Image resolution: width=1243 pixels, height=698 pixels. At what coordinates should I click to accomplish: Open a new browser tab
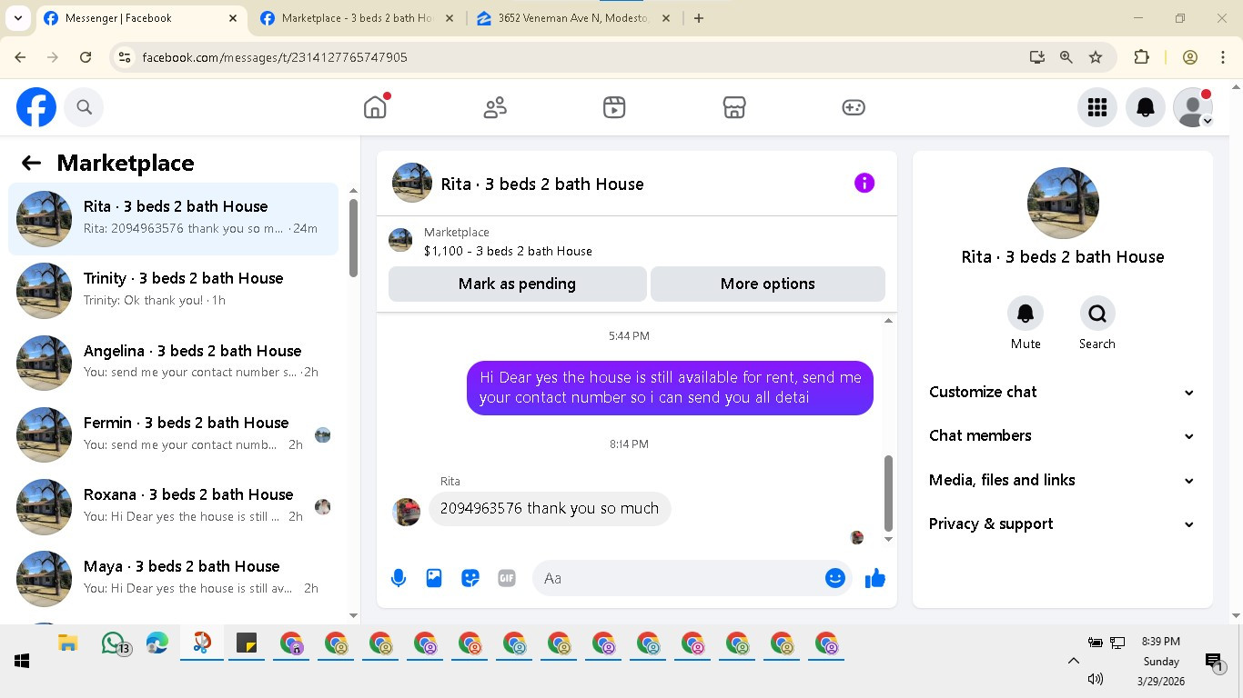pyautogui.click(x=699, y=18)
